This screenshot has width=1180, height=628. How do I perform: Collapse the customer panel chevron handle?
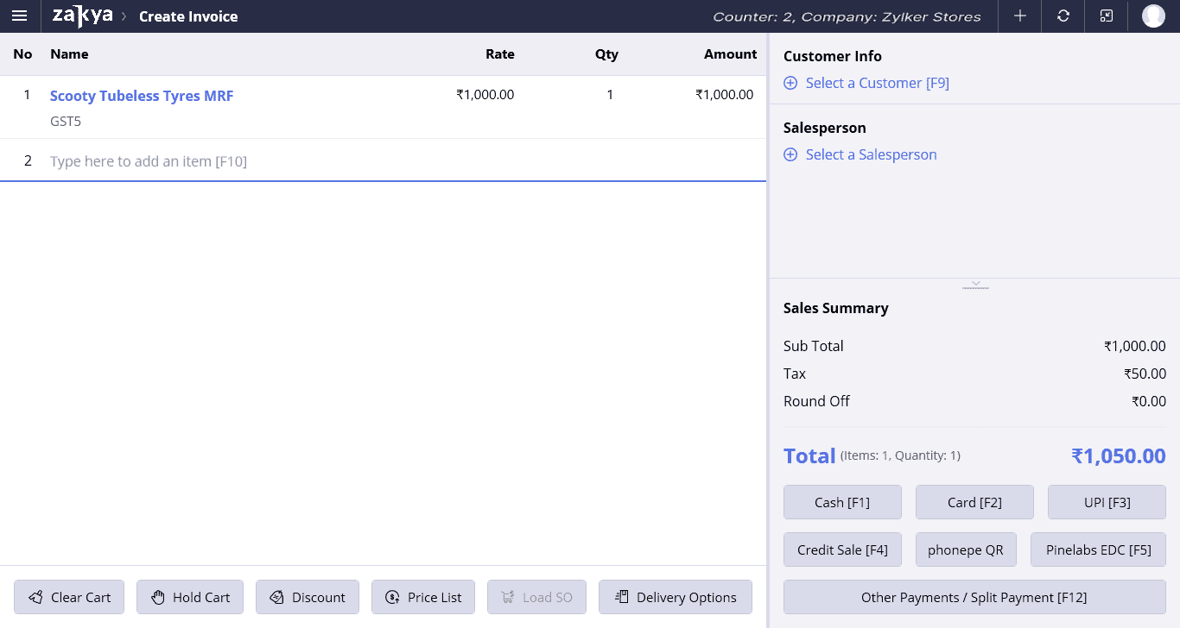(x=975, y=284)
